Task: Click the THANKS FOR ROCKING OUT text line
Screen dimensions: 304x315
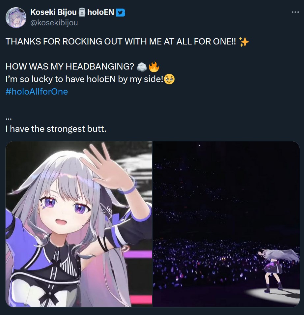Action: [x=121, y=42]
